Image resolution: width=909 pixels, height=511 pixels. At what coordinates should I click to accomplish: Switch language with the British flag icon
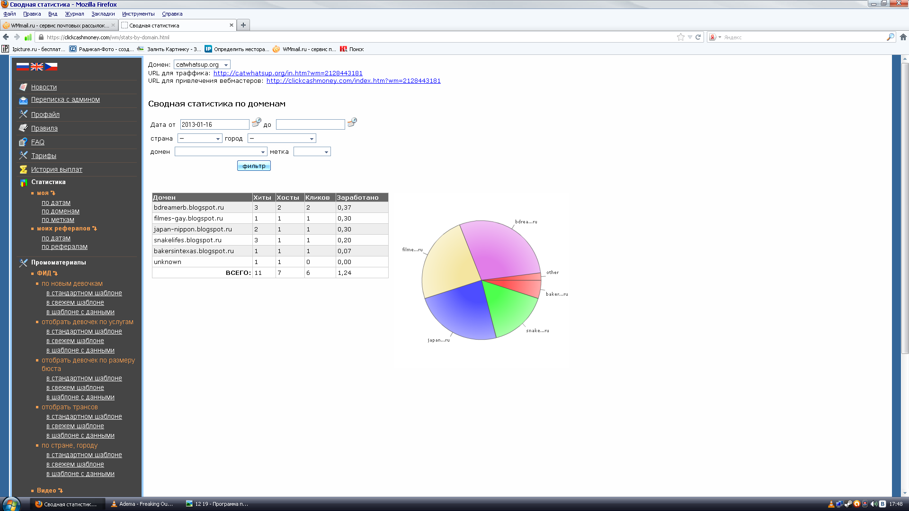coord(37,67)
